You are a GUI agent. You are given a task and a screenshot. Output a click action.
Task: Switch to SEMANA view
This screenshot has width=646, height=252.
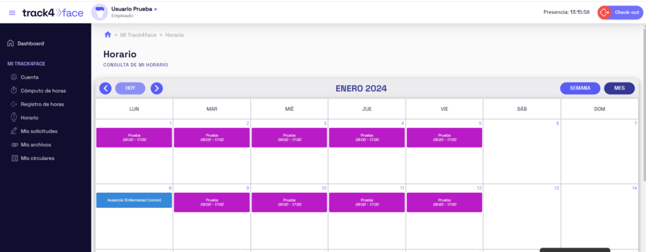580,88
